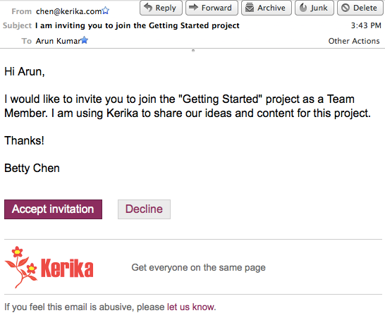
Task: Click the red Kerika wordmark
Action: (x=67, y=268)
